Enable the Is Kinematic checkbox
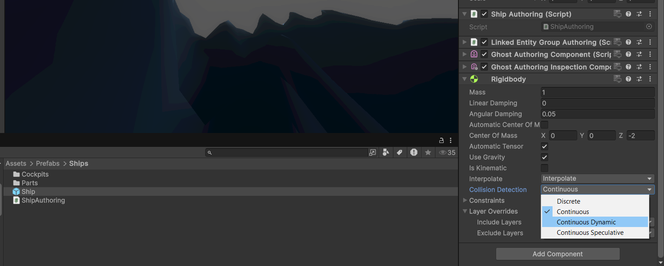 point(544,168)
